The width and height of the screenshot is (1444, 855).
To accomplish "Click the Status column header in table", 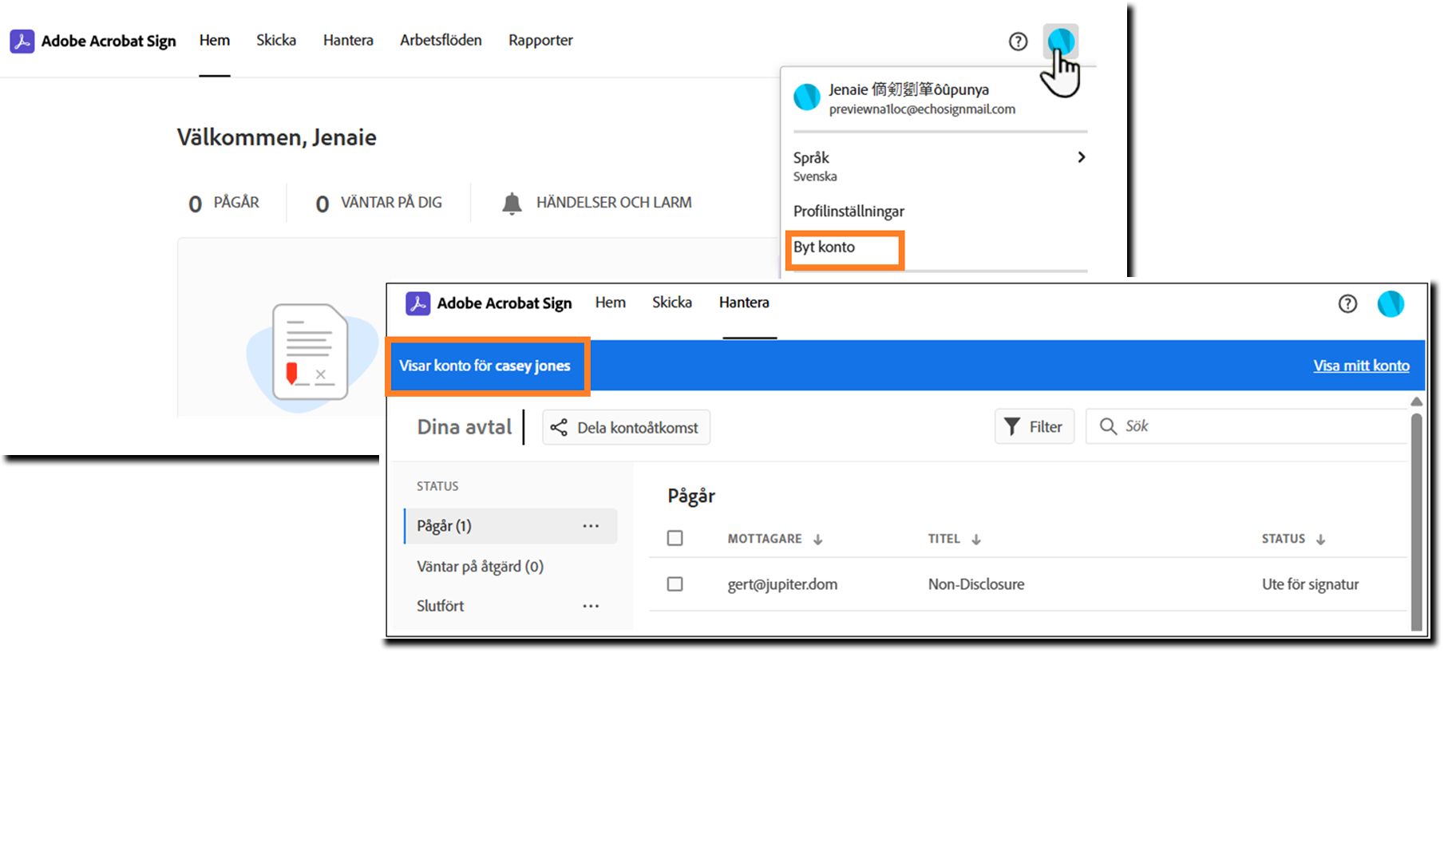I will [1283, 539].
